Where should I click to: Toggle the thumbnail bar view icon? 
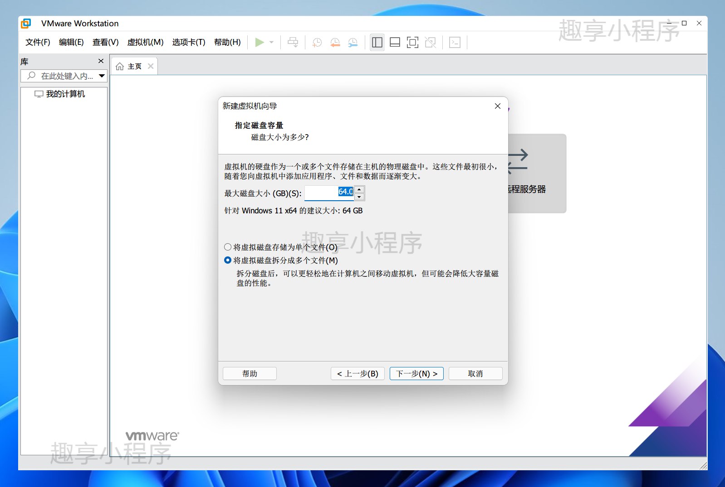395,42
